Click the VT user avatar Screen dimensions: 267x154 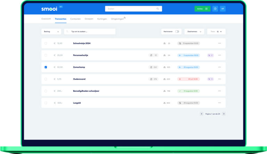coord(222,9)
